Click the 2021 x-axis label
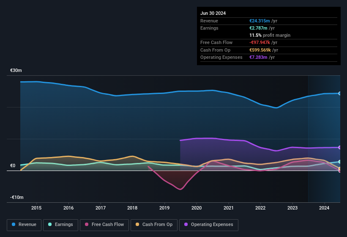The height and width of the screenshot is (237, 347). [x=228, y=208]
